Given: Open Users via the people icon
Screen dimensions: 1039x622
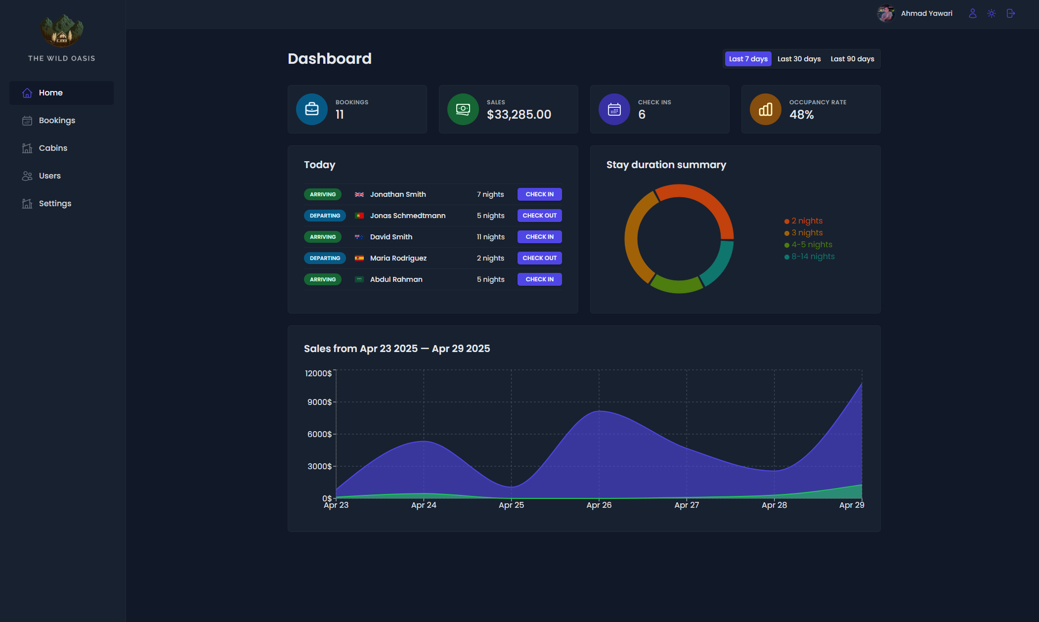Looking at the screenshot, I should pyautogui.click(x=27, y=176).
